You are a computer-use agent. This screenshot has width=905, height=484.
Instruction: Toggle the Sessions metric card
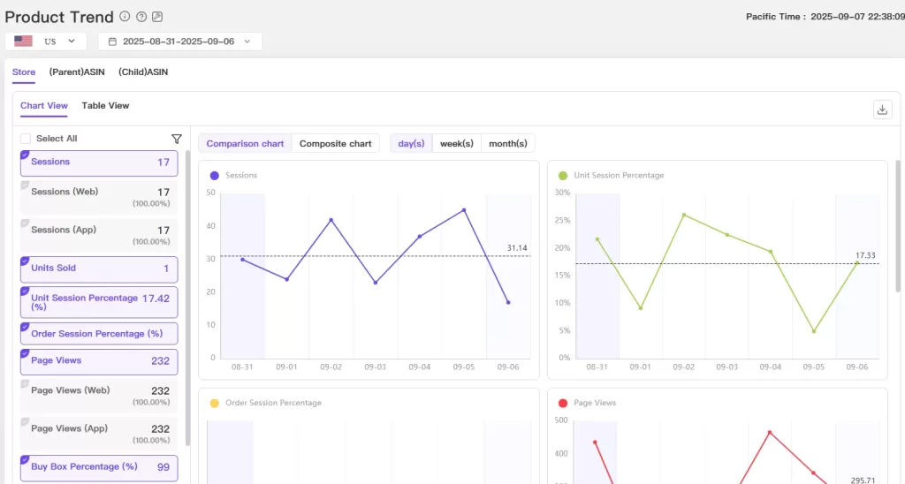click(x=99, y=163)
